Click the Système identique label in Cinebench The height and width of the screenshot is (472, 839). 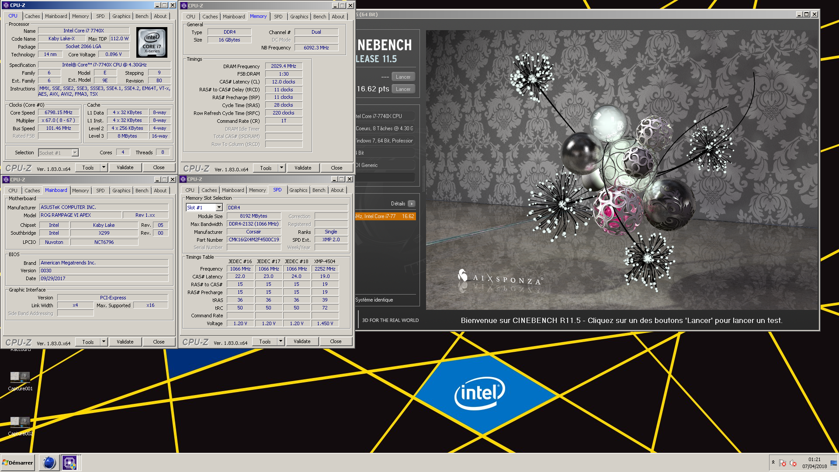pos(374,300)
